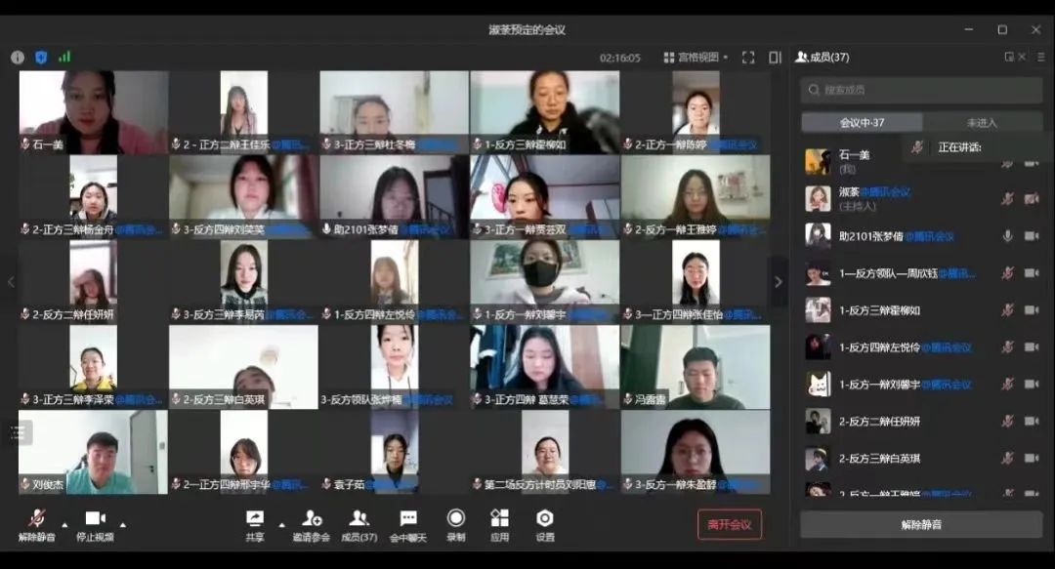Screen dimensions: 1055x569
Task: Open the 应用 apps icon
Action: [499, 519]
